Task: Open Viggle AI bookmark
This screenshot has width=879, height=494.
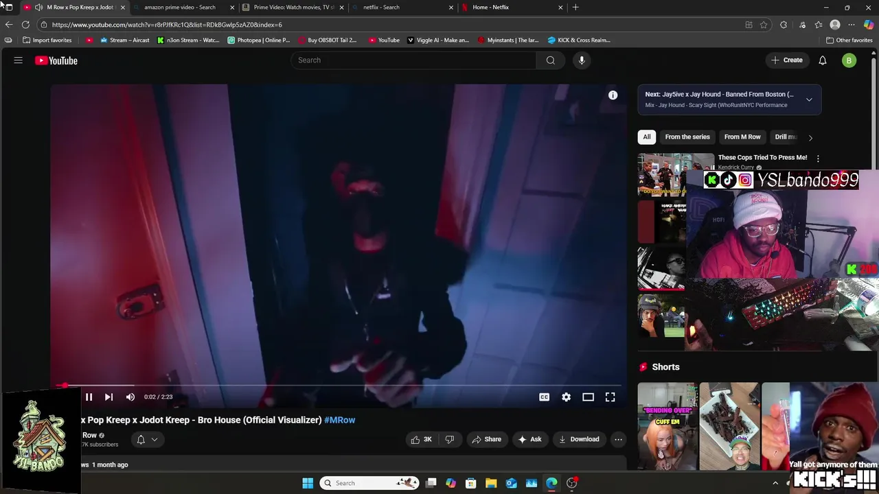Action: click(438, 40)
